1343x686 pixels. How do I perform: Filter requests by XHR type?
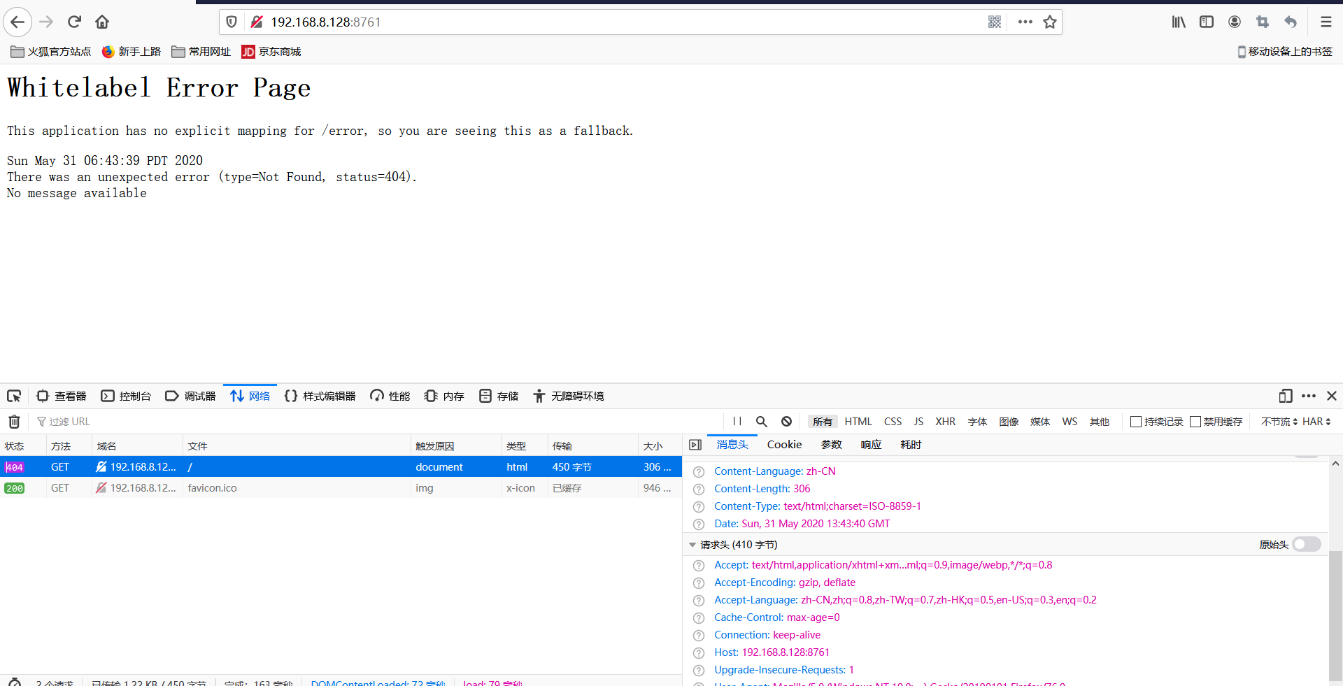[x=946, y=422]
